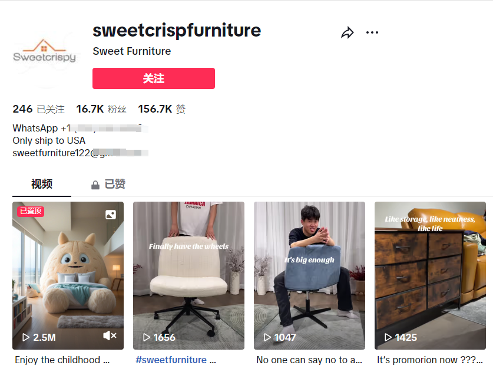Click the photo gallery icon on first video
The image size is (493, 375).
(111, 215)
